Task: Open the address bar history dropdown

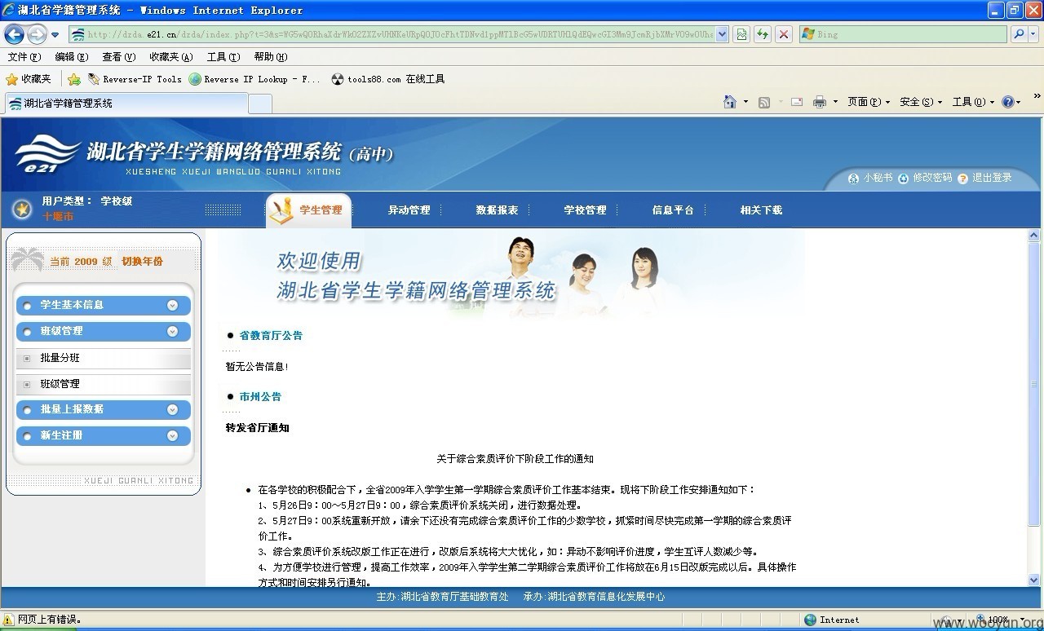Action: [722, 34]
